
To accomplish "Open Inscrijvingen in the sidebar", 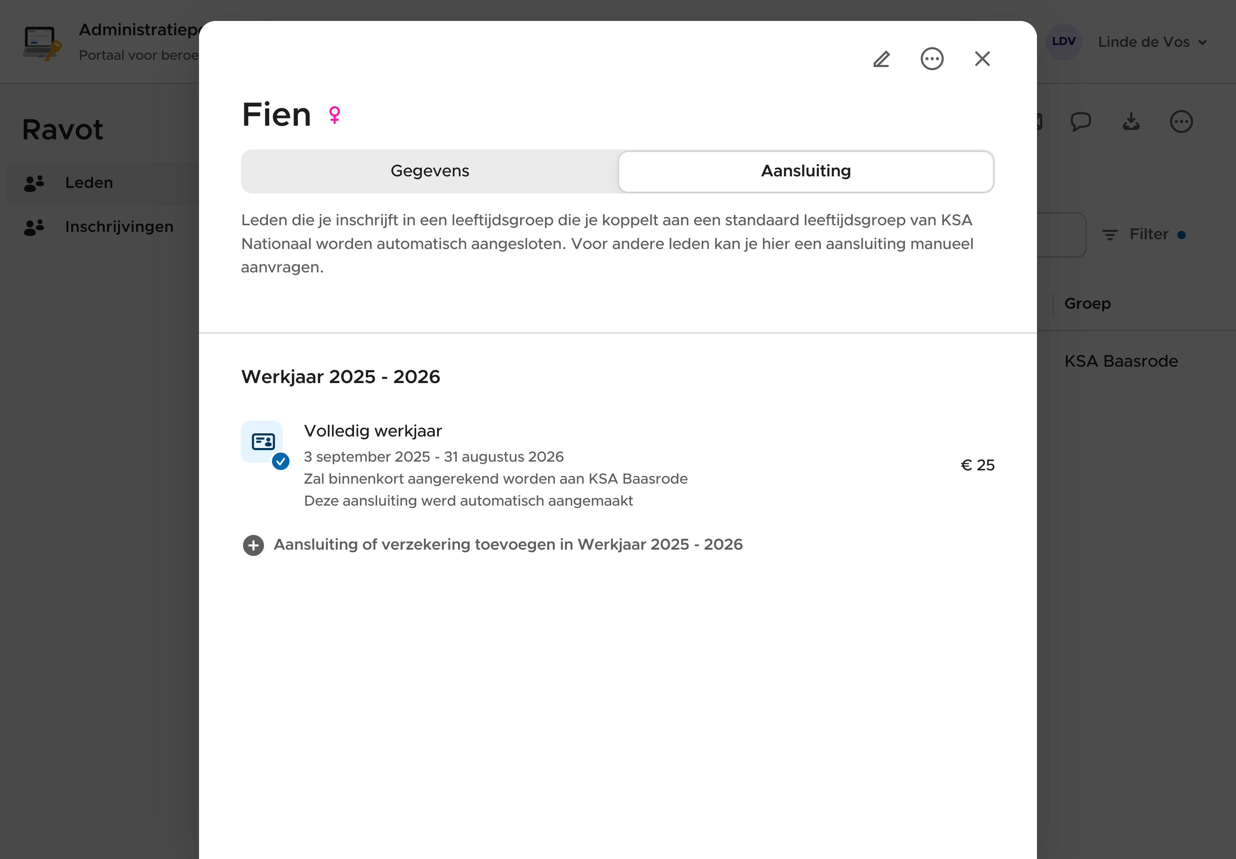I will click(x=119, y=227).
